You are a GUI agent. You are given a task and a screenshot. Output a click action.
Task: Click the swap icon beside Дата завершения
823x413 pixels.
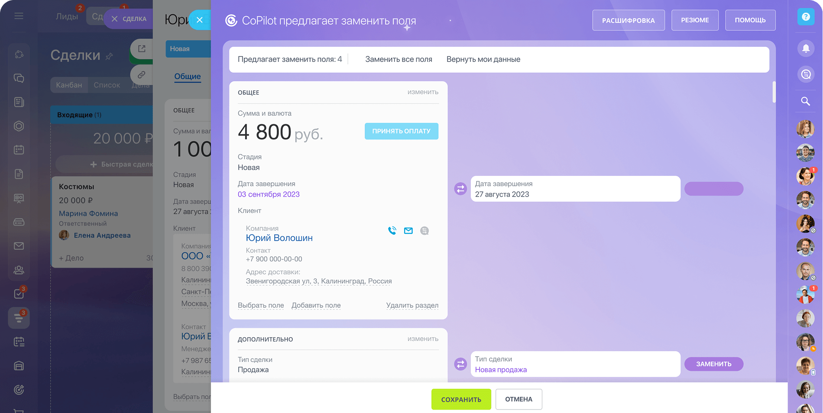pyautogui.click(x=460, y=189)
